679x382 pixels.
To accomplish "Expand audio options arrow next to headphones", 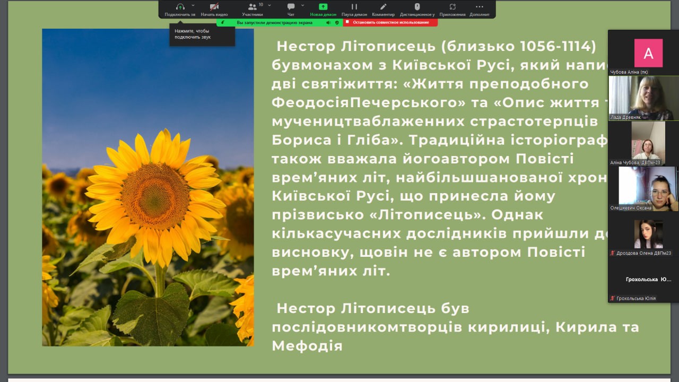I will [193, 5].
